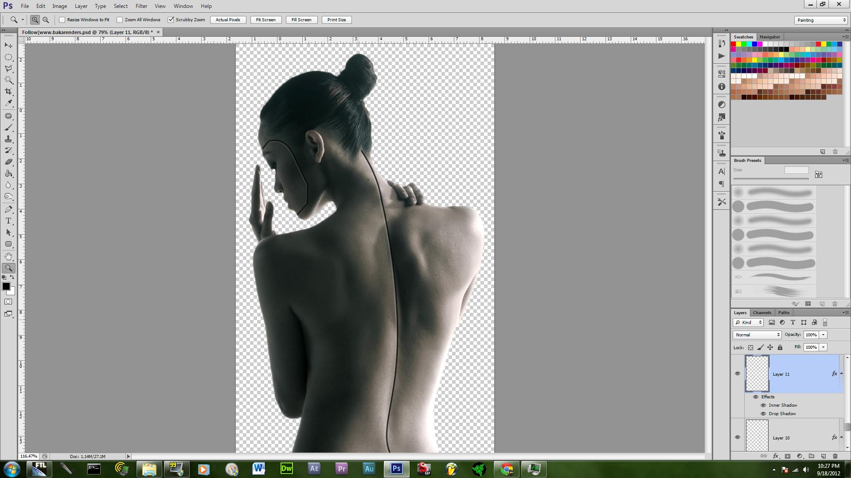Select the Magic Wand tool
Screen dimensions: 851x478
[x=8, y=80]
